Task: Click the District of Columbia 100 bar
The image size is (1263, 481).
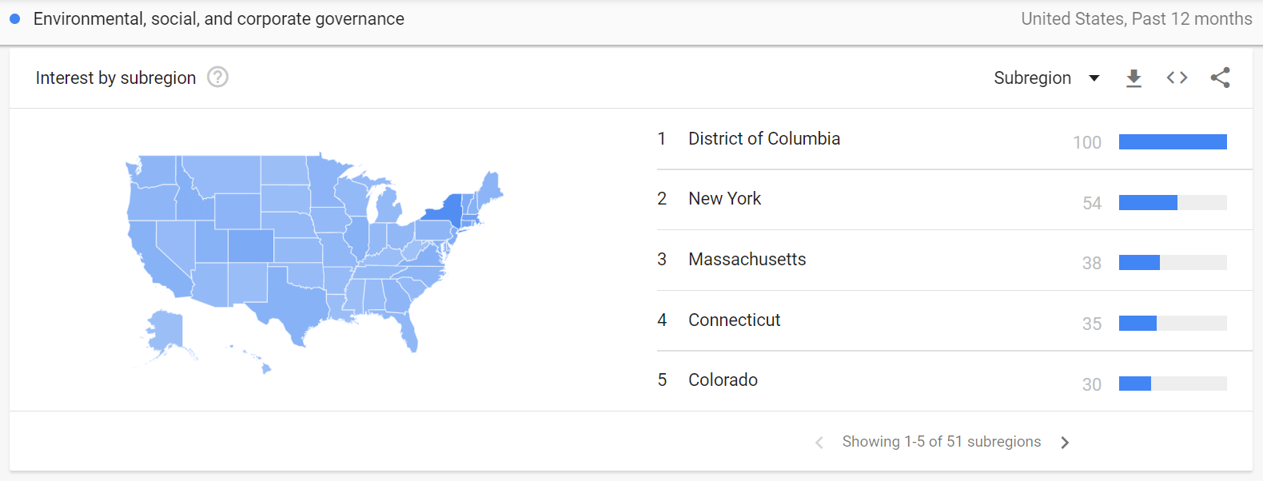Action: (x=1173, y=142)
